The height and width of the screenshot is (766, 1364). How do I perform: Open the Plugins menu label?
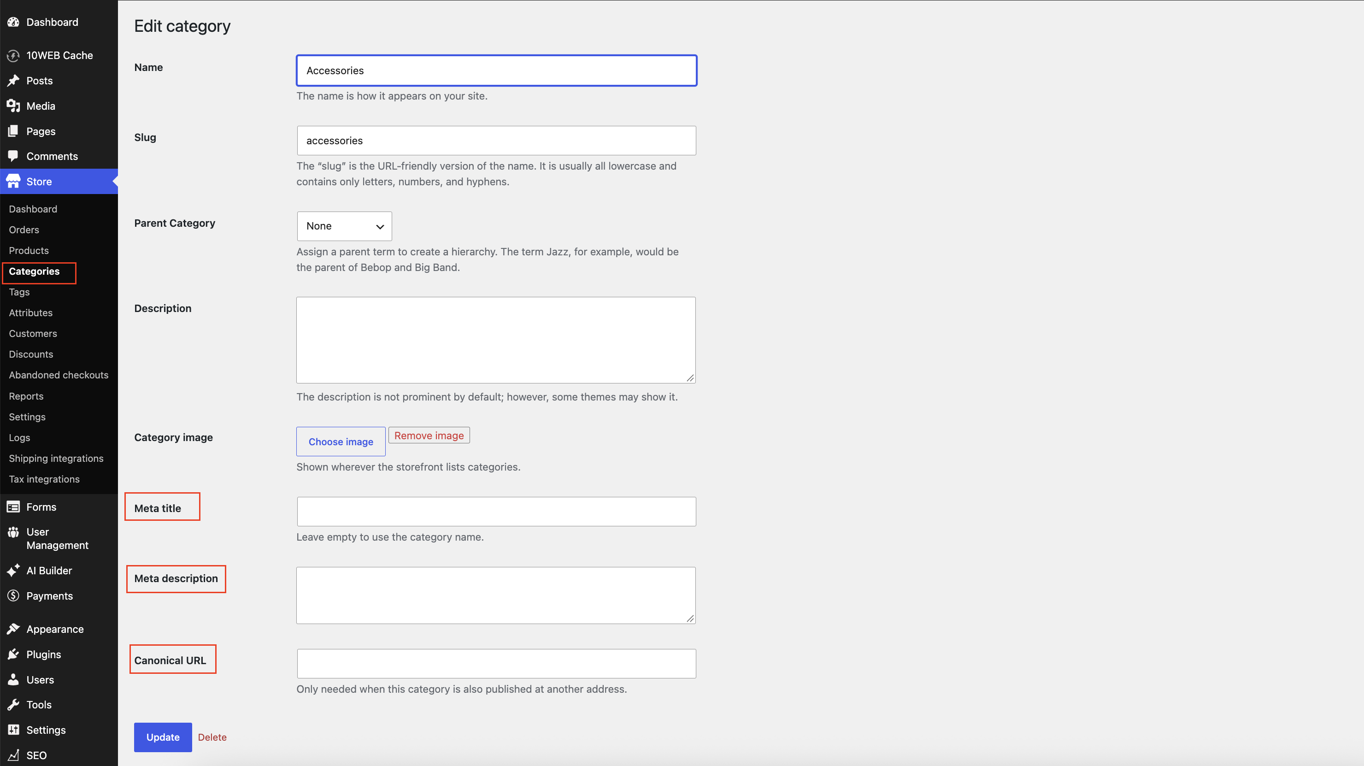43,655
